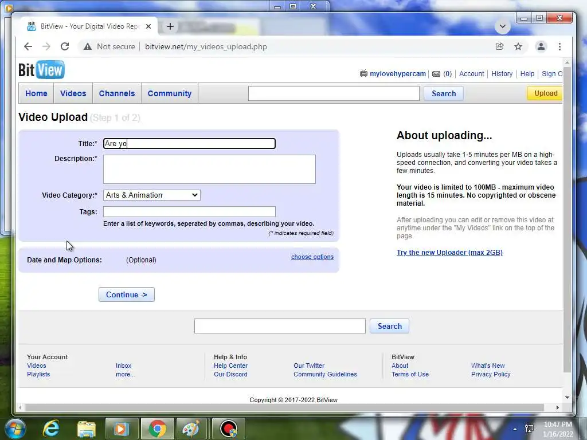Click the share page icon in address bar
The width and height of the screenshot is (587, 440).
[x=499, y=46]
